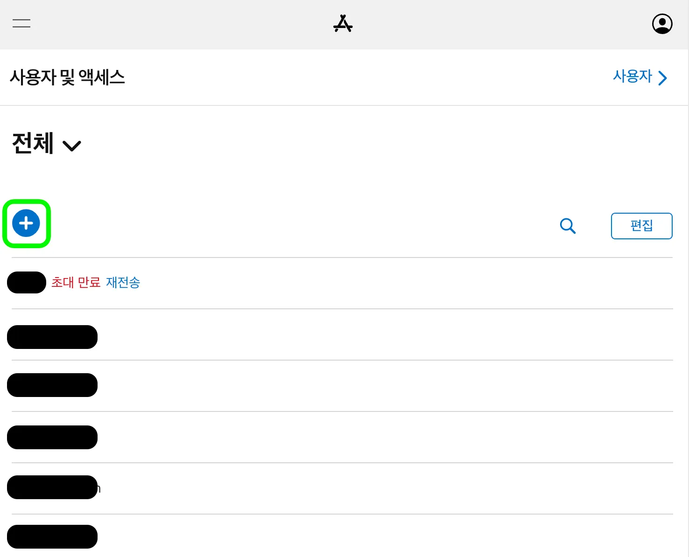Open the user with expired invitation

pos(27,283)
